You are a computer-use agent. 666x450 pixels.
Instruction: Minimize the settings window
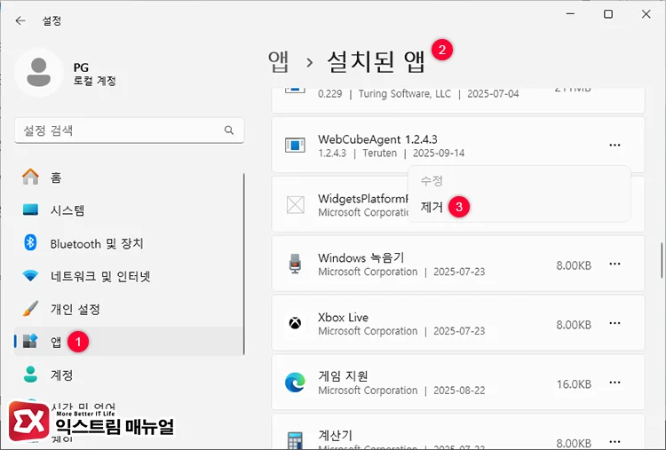570,14
